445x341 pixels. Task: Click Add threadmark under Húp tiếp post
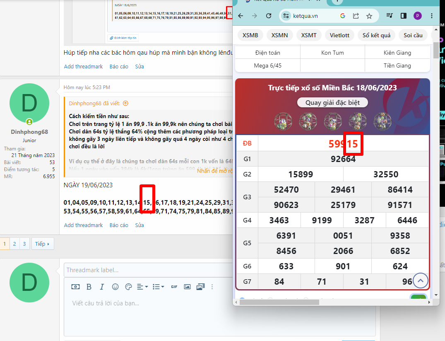pos(84,66)
